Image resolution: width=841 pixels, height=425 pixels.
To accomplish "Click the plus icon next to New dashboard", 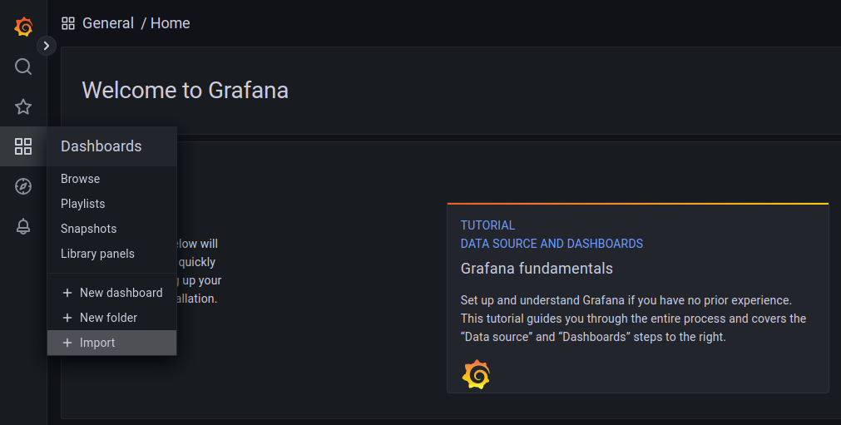I will tap(67, 293).
